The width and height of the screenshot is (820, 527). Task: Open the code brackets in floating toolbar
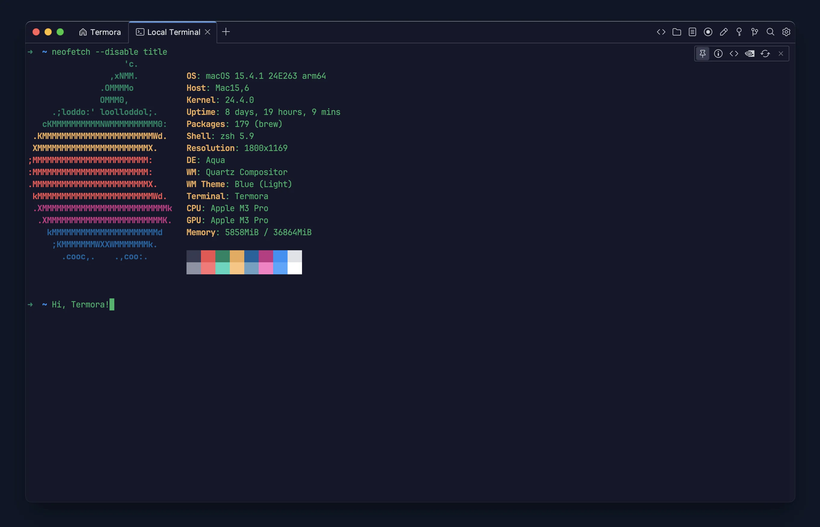[x=734, y=53]
